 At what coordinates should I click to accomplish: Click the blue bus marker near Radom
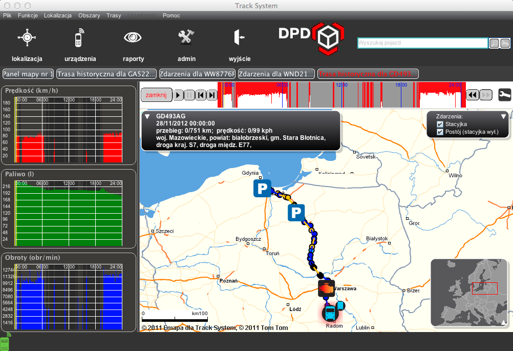pyautogui.click(x=330, y=313)
